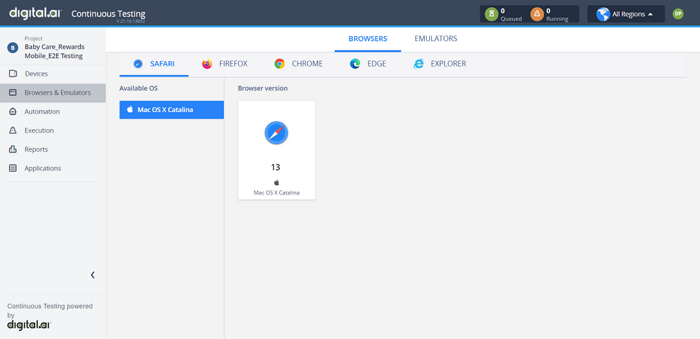Screen dimensions: 700x339
Task: Click the Continuous Testing title
Action: coord(109,14)
